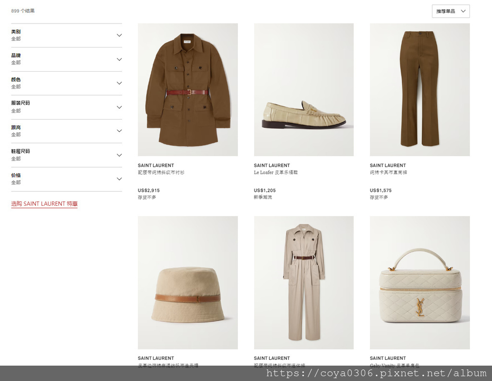
Task: Click the US$1,575 price
Action: 381,190
